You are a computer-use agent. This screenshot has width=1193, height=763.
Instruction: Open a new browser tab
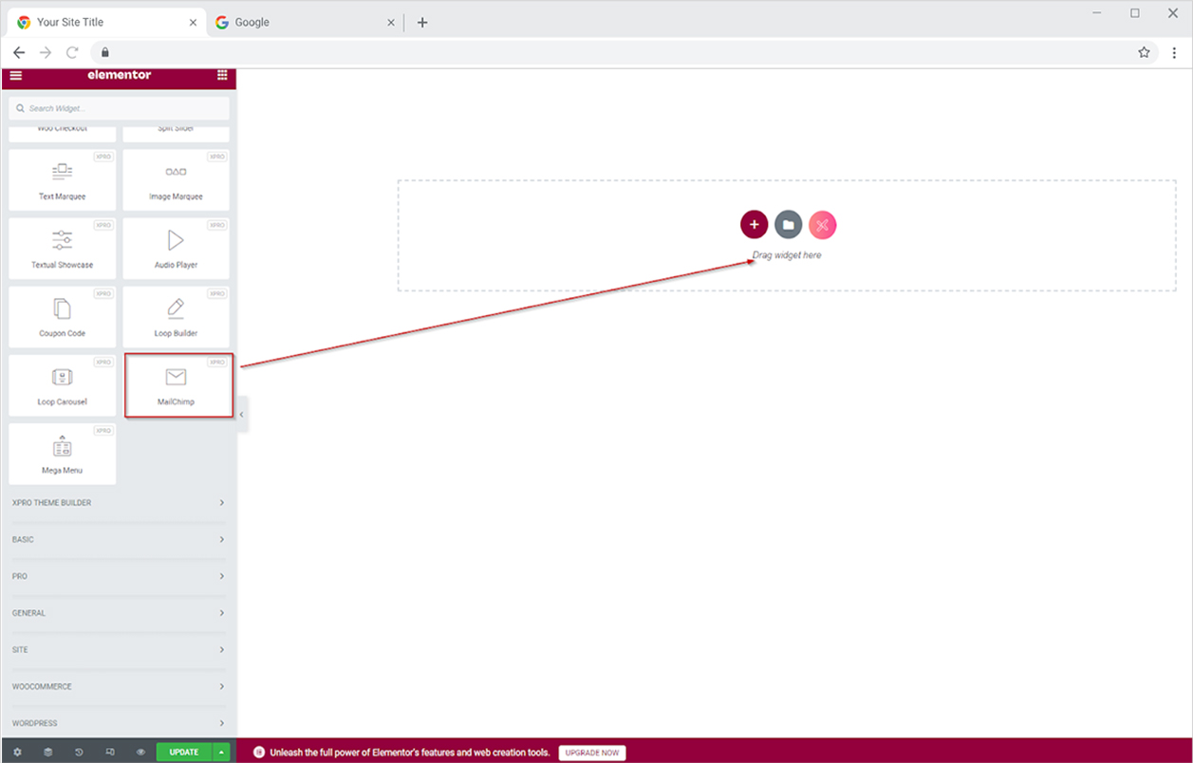[422, 23]
